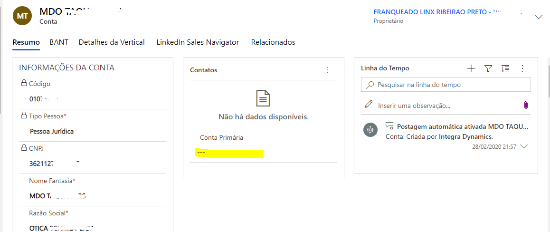Open the FRANQUEADO LINX RIBEIRAO PRETO owner link
The image size is (550, 232).
point(432,12)
